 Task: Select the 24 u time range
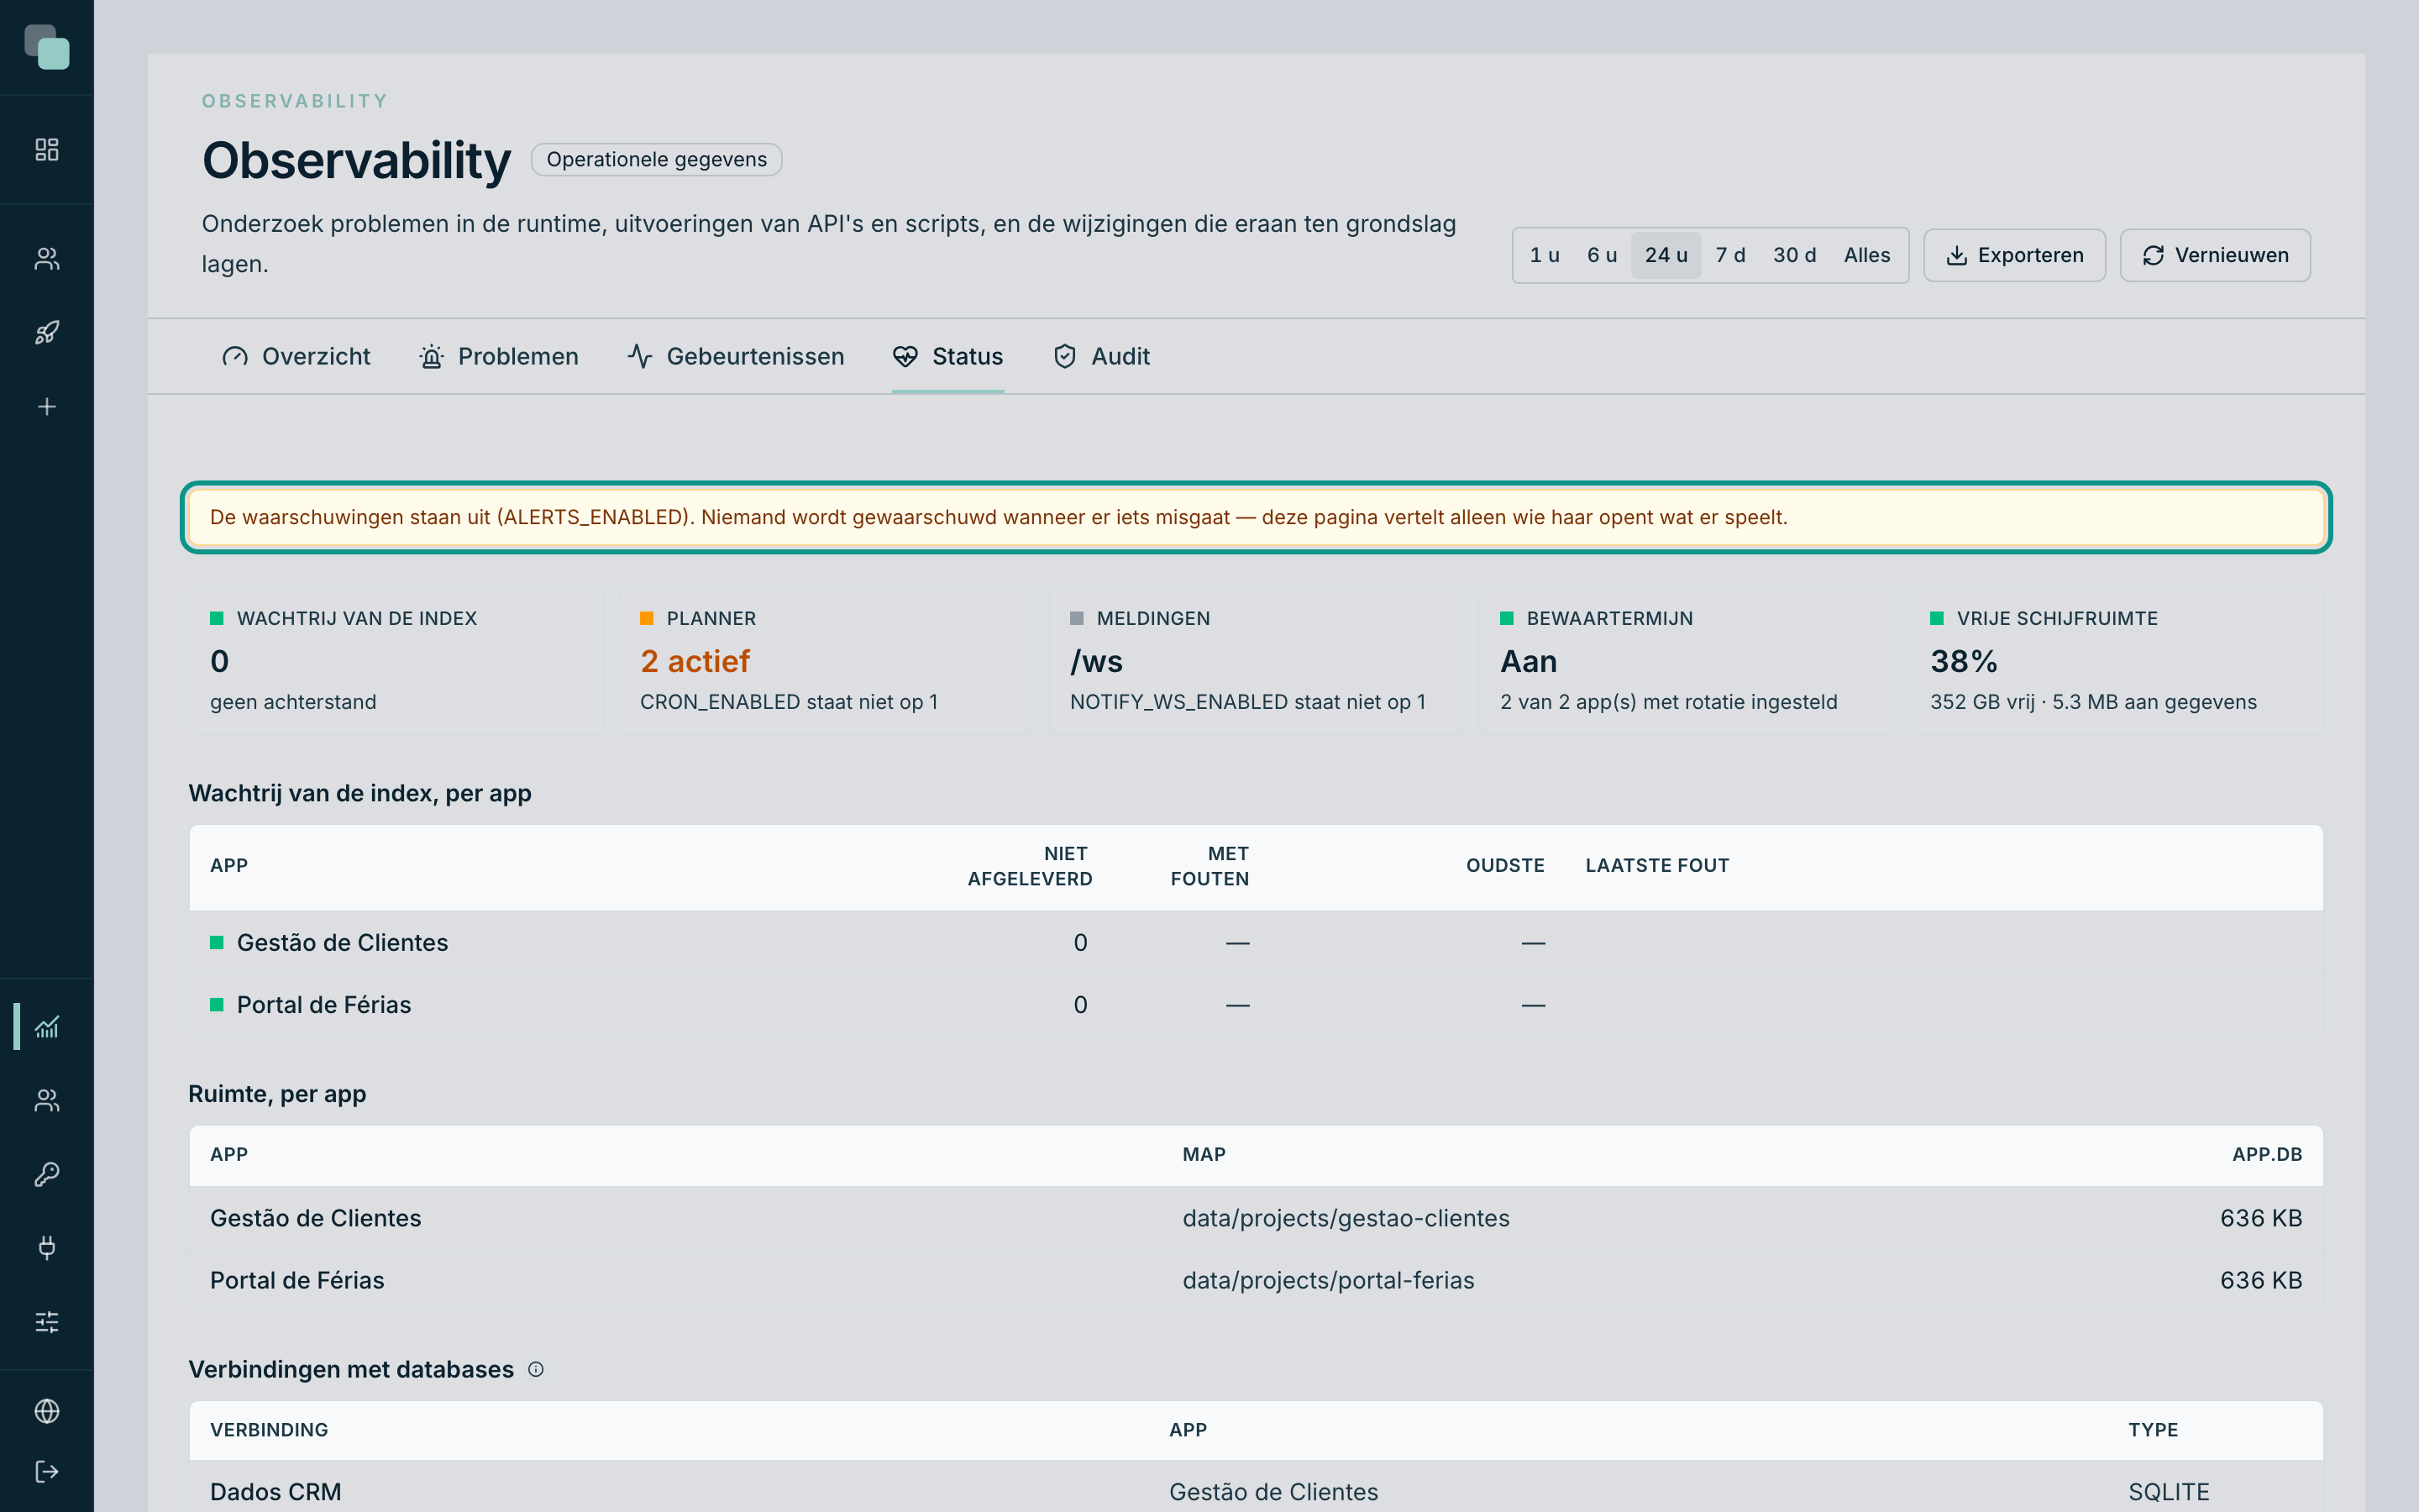point(1666,256)
